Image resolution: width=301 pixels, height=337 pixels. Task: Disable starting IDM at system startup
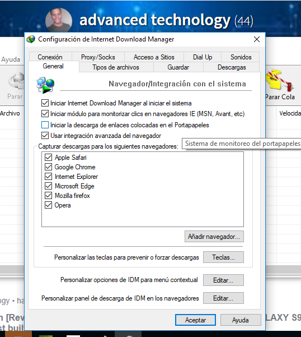click(45, 103)
